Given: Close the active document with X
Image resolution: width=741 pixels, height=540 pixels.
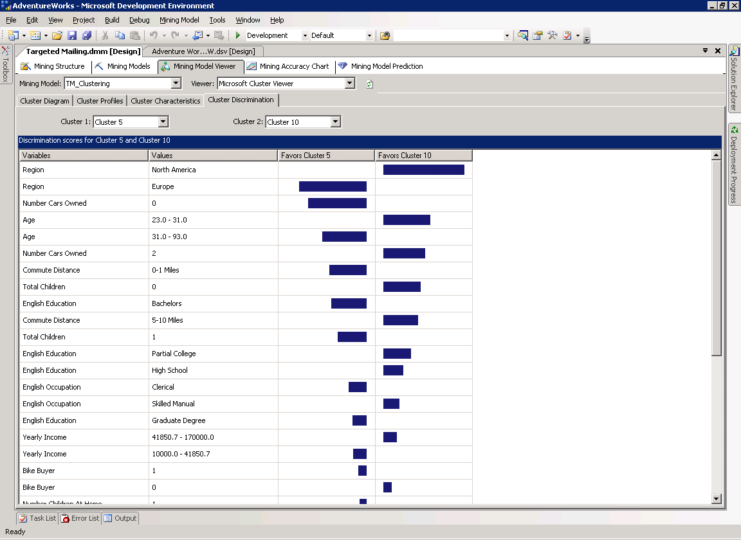Looking at the screenshot, I should 717,51.
